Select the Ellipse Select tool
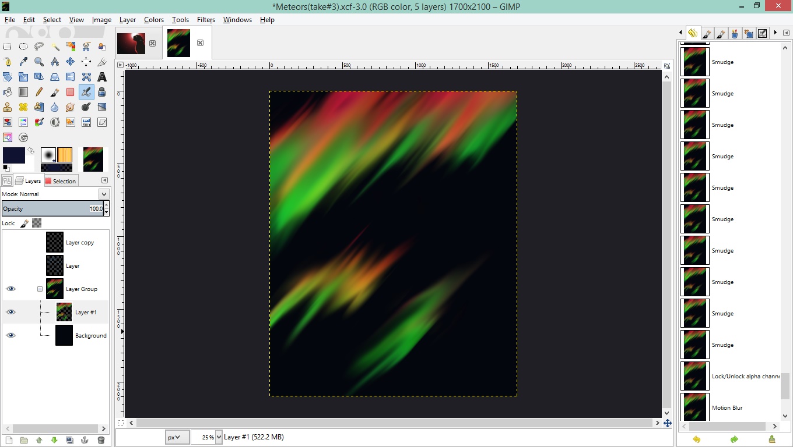Image resolution: width=793 pixels, height=447 pixels. point(23,47)
